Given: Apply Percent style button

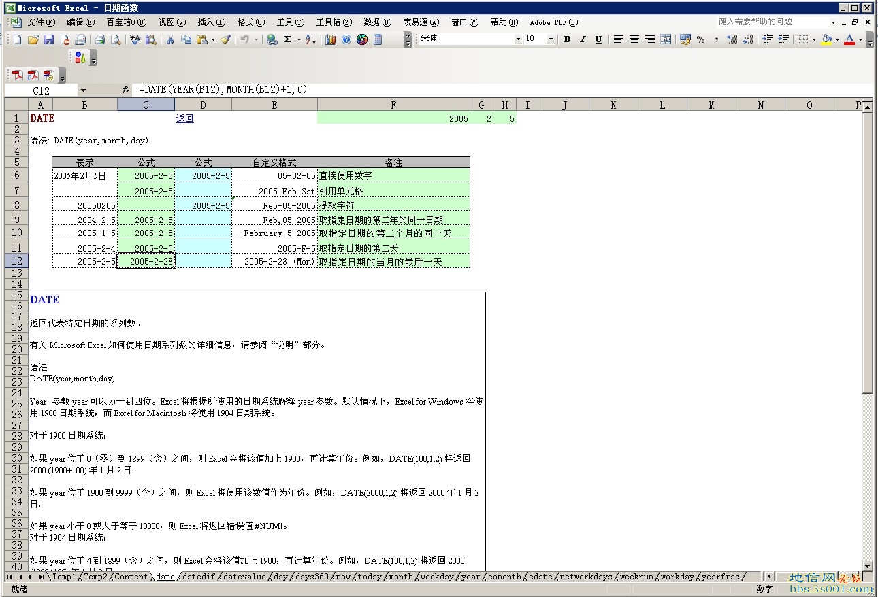Looking at the screenshot, I should pos(701,39).
